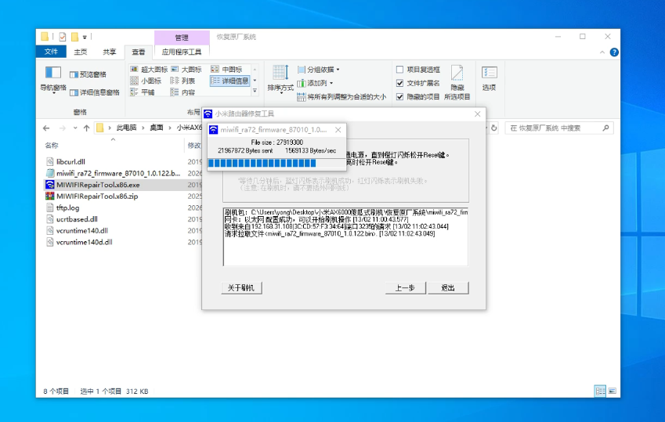Viewport: 665px width, 422px height.
Task: Open folder Options
Action: [x=489, y=79]
